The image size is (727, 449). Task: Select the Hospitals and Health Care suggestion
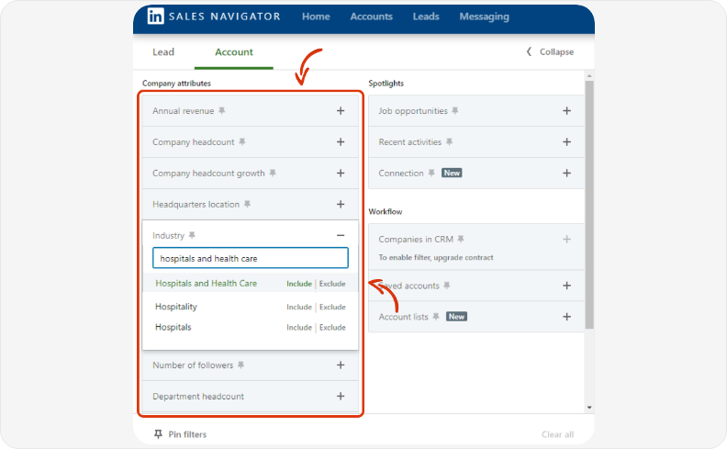click(206, 283)
